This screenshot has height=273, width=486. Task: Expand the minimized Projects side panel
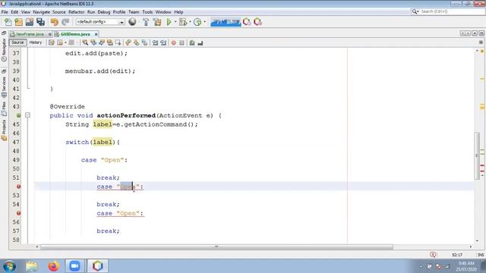[x=4, y=130]
